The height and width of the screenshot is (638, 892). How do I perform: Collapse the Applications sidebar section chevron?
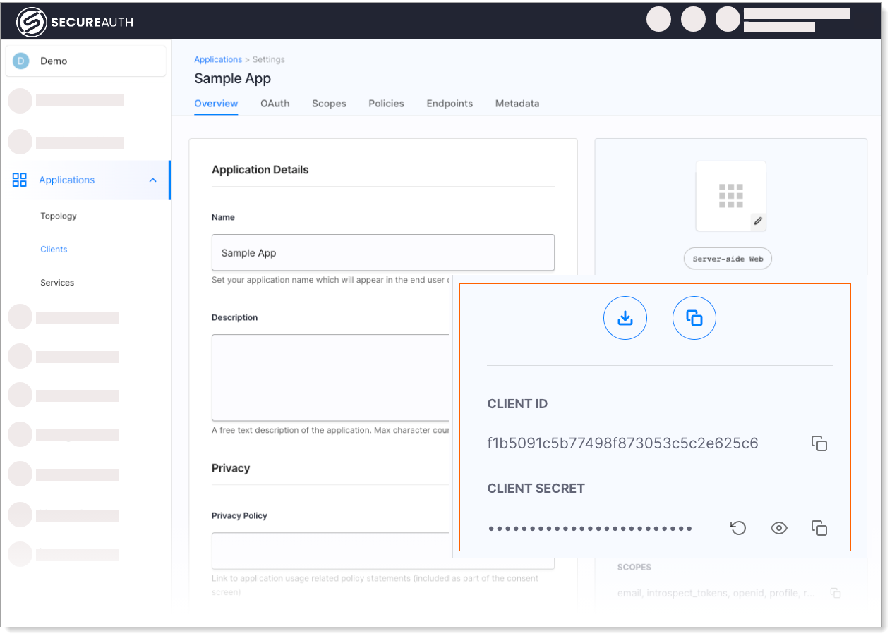[x=153, y=180]
